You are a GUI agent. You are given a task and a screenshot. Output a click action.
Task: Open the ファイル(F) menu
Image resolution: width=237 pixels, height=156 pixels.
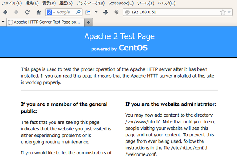(x=11, y=3)
